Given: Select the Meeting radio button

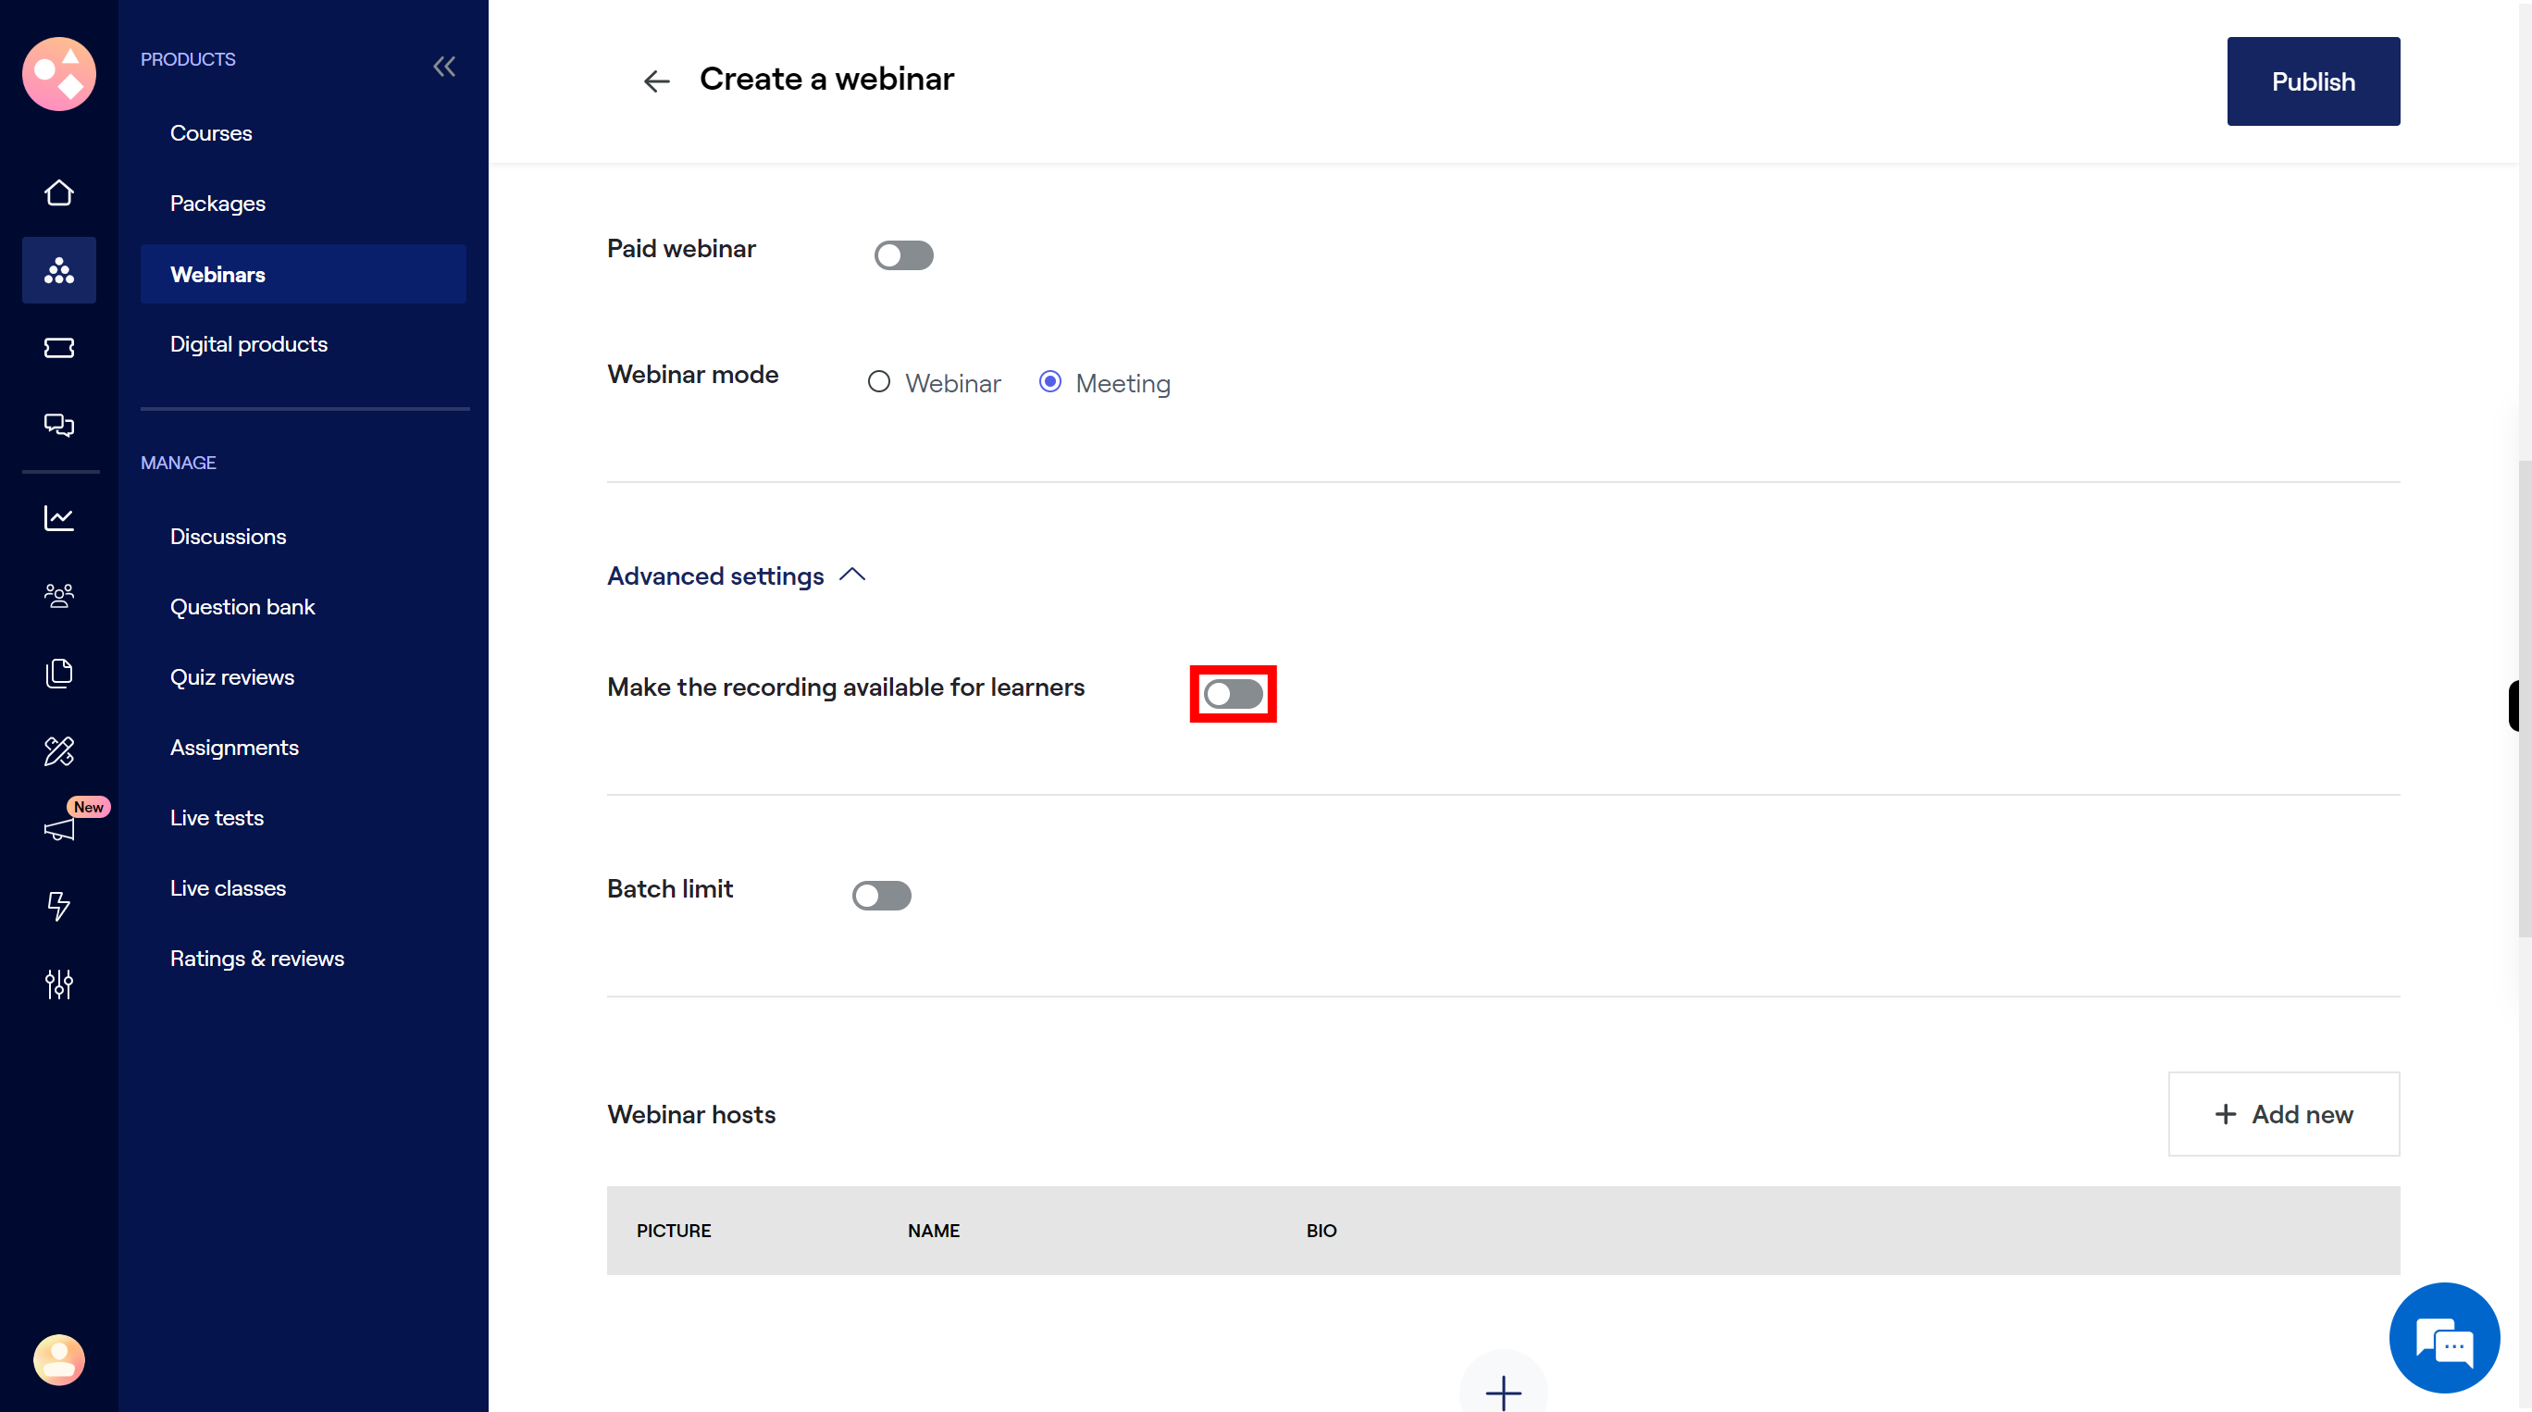Looking at the screenshot, I should [x=1050, y=381].
